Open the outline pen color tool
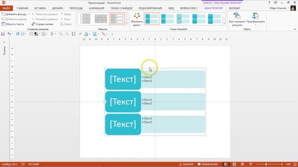Screen dimensions: 298x167 click(95, 34)
